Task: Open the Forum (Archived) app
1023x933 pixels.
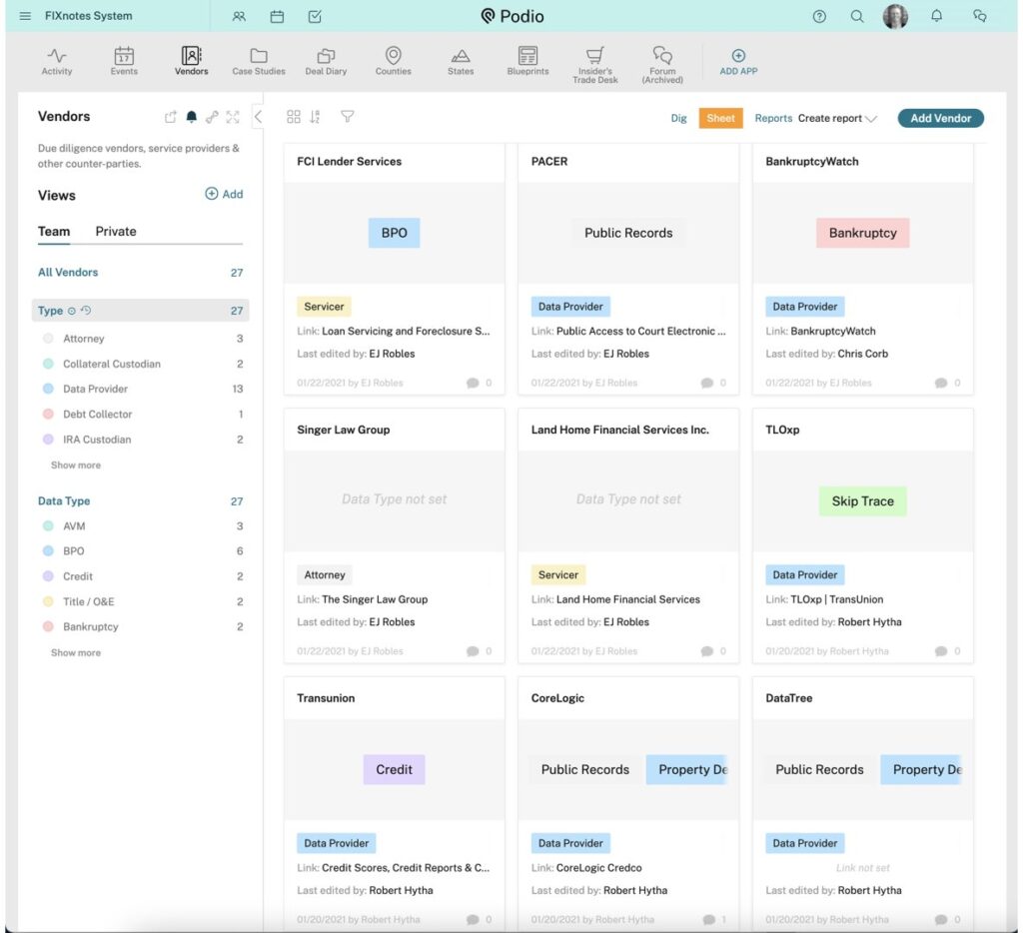Action: point(662,65)
